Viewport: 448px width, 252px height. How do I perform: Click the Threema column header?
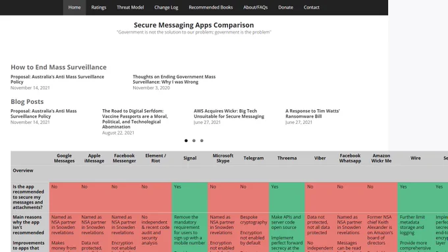pyautogui.click(x=287, y=158)
